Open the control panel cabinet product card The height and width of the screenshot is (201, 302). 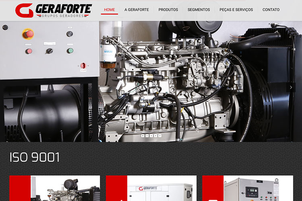click(x=248, y=188)
